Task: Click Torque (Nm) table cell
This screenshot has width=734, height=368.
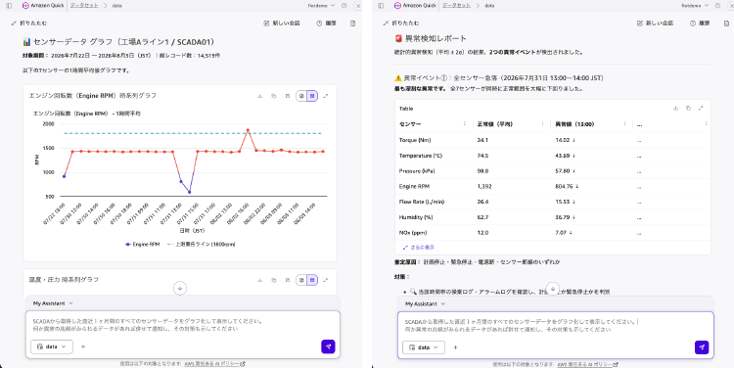Action: tap(415, 140)
